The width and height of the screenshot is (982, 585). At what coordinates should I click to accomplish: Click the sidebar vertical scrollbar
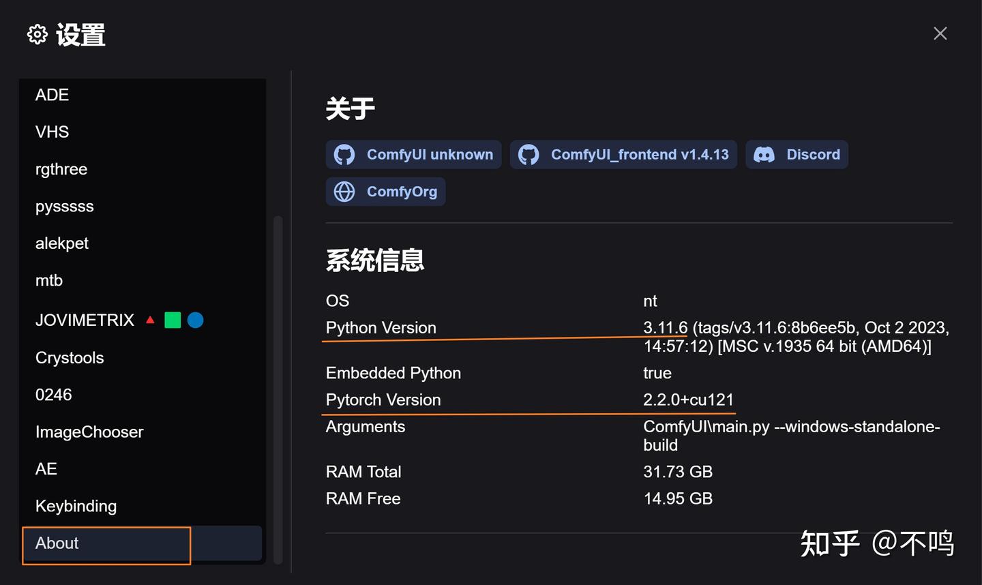coord(278,389)
